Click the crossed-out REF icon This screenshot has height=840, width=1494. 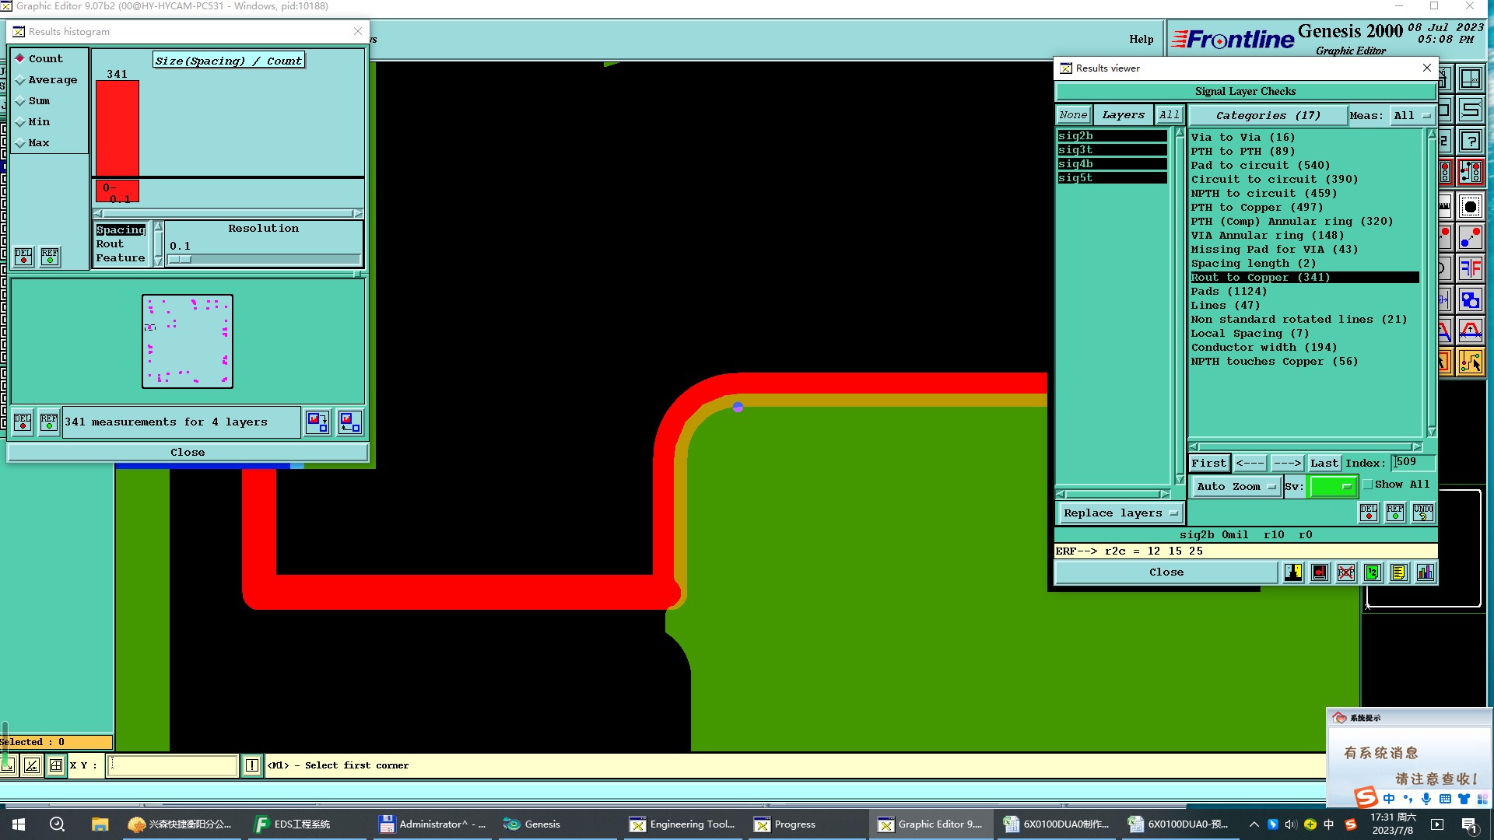point(1346,572)
